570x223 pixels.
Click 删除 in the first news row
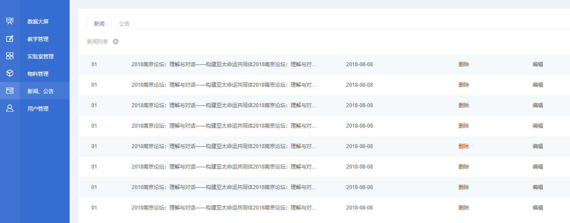(464, 64)
